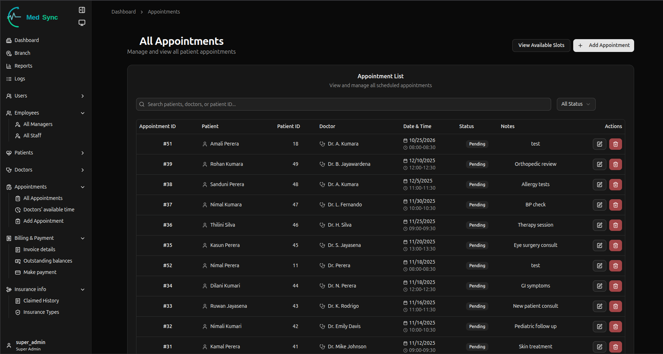Edit appointment #33 for Ruwan Jayasena
The height and width of the screenshot is (354, 663).
[599, 306]
